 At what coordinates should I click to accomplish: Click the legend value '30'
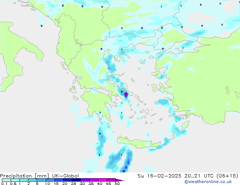click(82, 183)
